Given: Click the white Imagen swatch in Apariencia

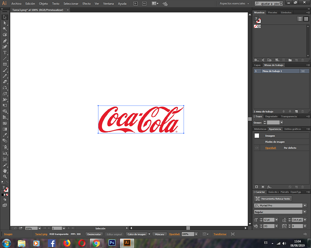Looking at the screenshot, I should 257,135.
